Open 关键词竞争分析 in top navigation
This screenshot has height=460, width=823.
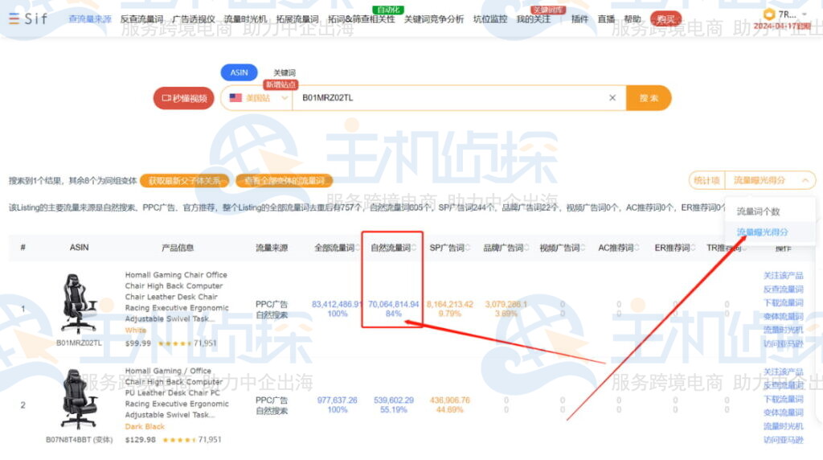point(433,19)
